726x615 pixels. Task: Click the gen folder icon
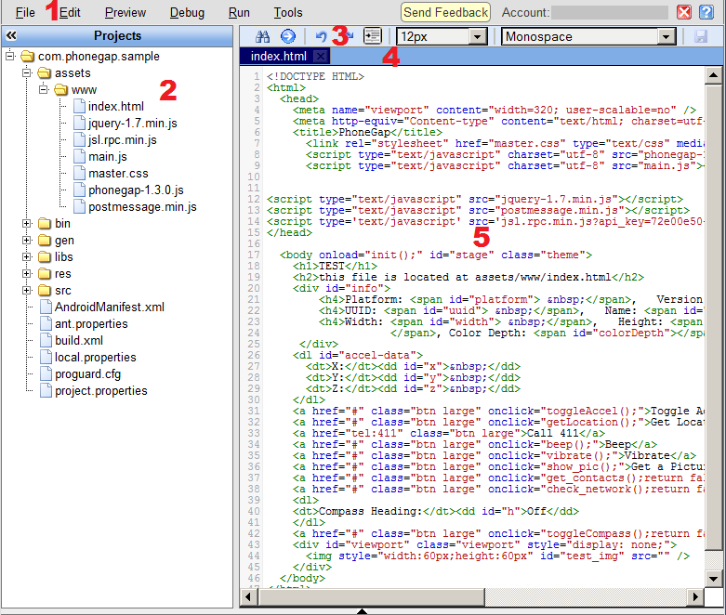[x=45, y=241]
